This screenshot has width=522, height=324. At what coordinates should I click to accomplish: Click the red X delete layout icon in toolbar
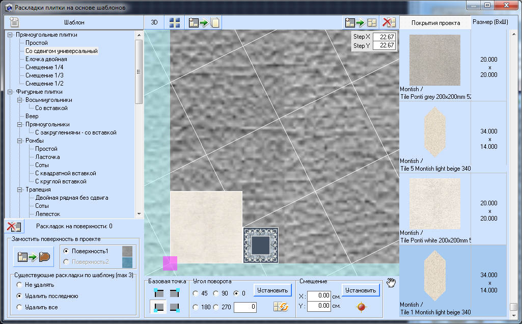click(x=389, y=22)
